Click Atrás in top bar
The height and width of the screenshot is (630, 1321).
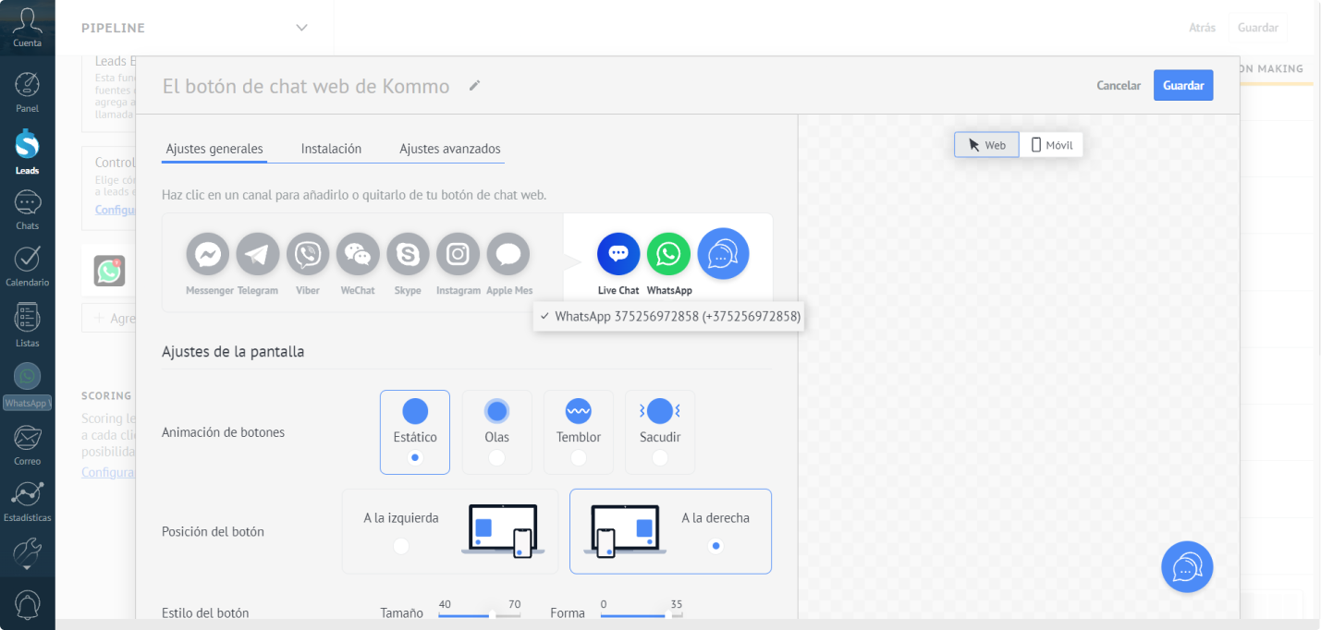coord(1202,28)
